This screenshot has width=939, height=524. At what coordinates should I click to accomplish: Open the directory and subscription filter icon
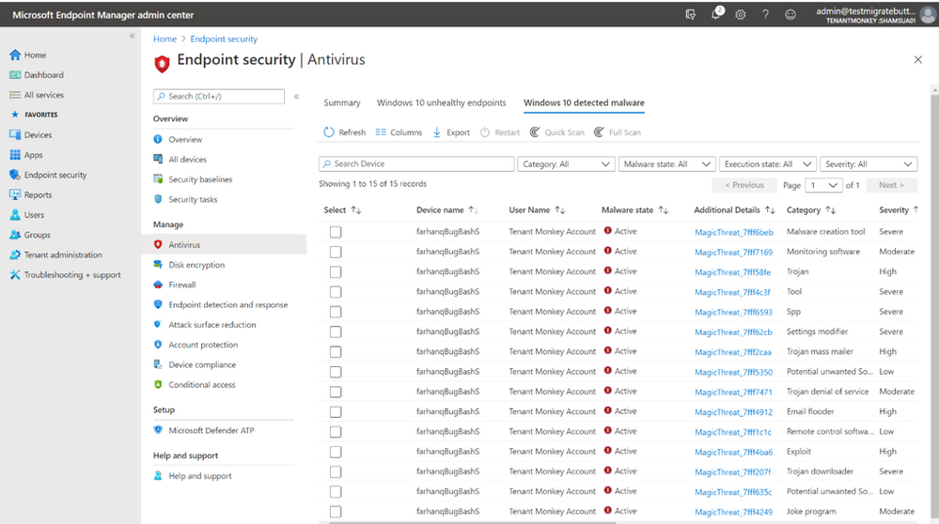click(x=691, y=15)
